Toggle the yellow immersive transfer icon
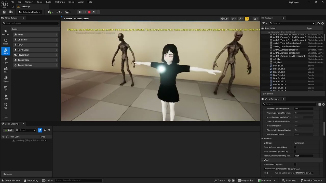This screenshot has height=183, width=326. (247, 19)
